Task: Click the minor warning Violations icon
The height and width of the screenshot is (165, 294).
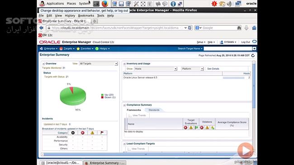Action: [x=213, y=128]
